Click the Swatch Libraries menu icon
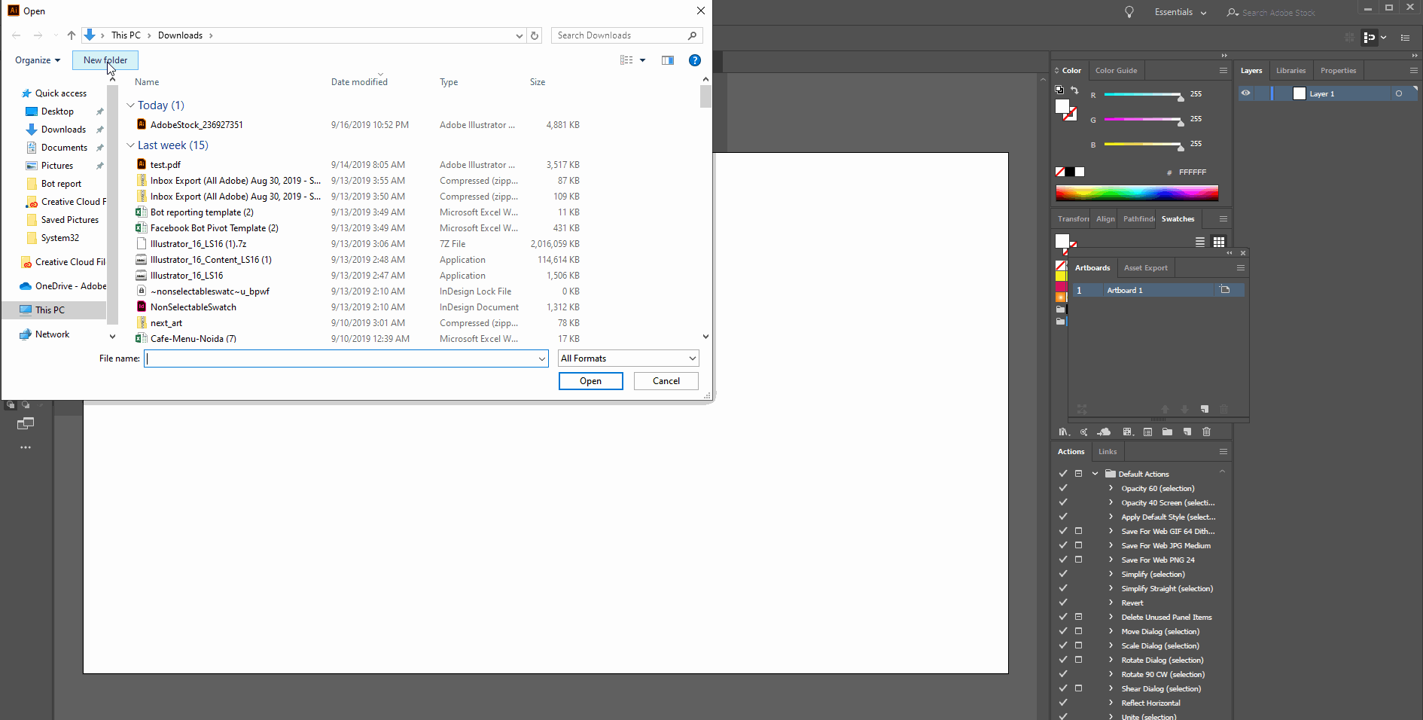Viewport: 1423px width, 720px height. [1064, 432]
